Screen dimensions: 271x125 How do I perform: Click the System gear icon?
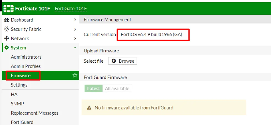(7, 48)
